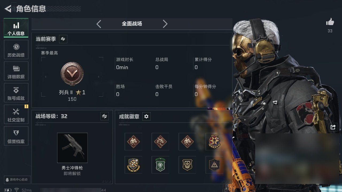Toggle the 当前赛季 season swap button
Screen dimensions: 342x192
click(x=63, y=39)
